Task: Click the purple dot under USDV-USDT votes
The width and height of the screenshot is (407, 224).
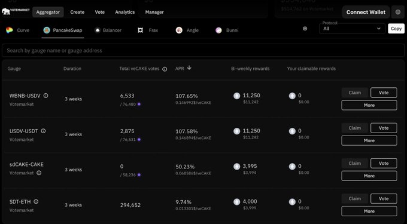Action: point(139,140)
